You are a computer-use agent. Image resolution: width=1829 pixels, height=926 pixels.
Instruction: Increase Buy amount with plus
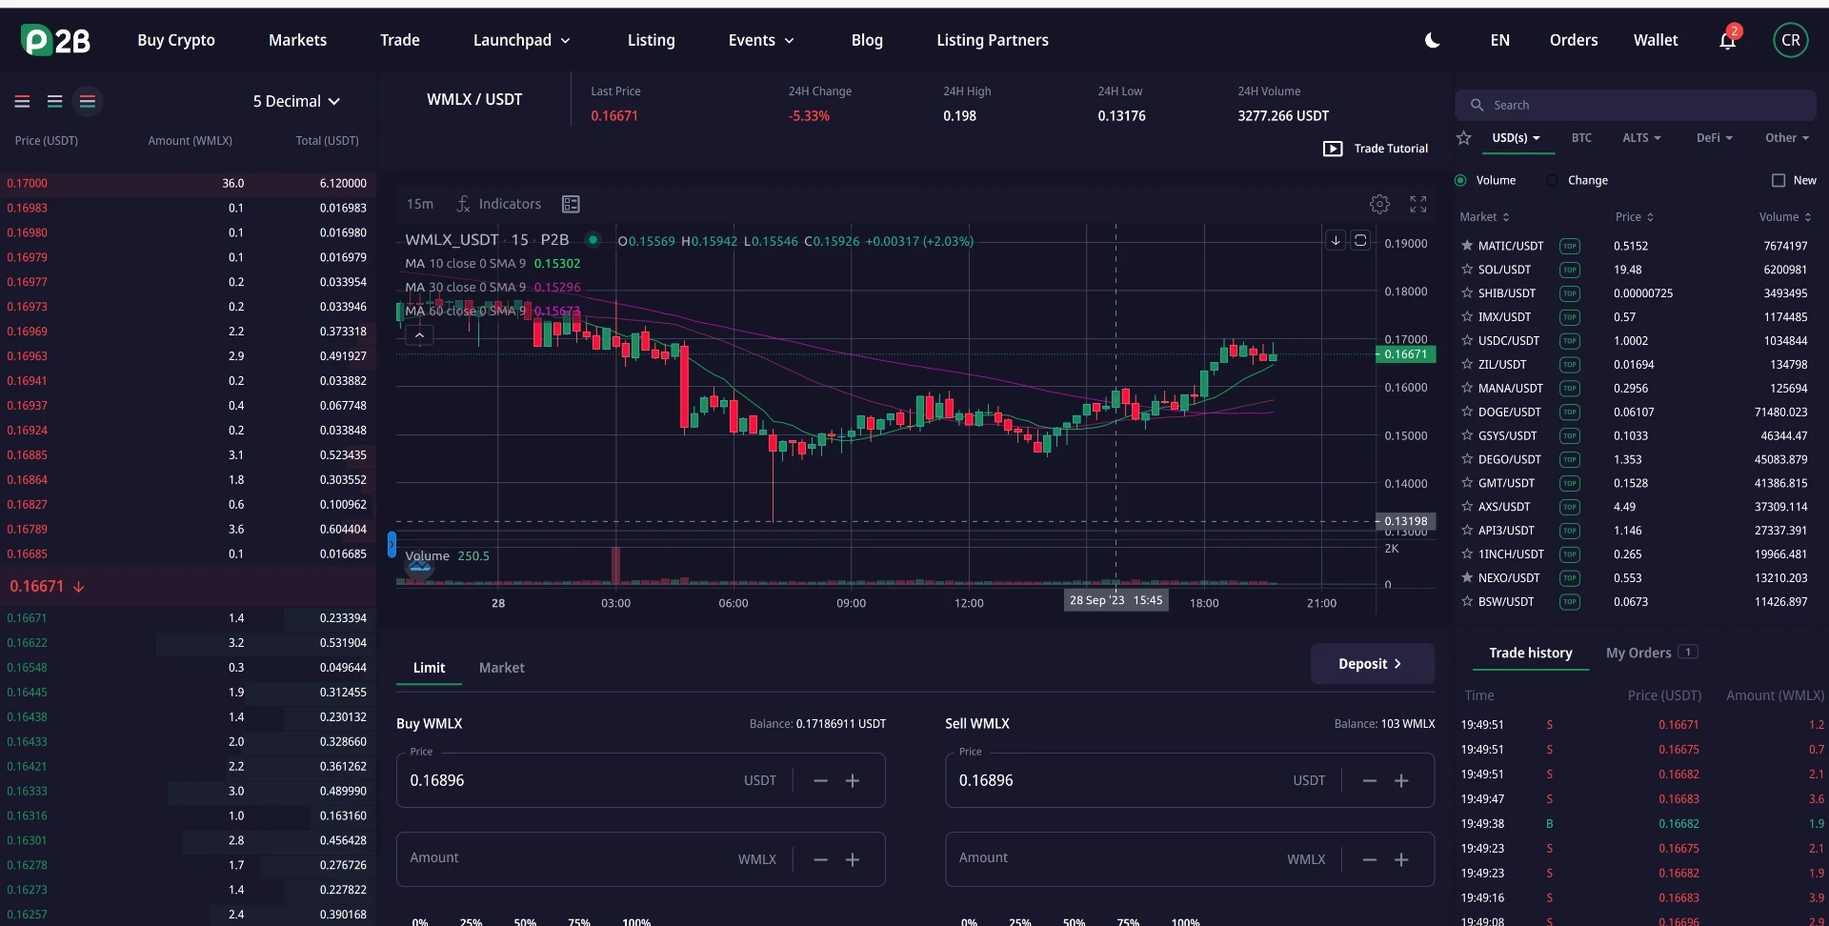853,859
